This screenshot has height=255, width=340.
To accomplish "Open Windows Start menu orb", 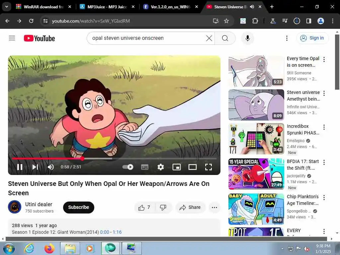I will click(9, 248).
